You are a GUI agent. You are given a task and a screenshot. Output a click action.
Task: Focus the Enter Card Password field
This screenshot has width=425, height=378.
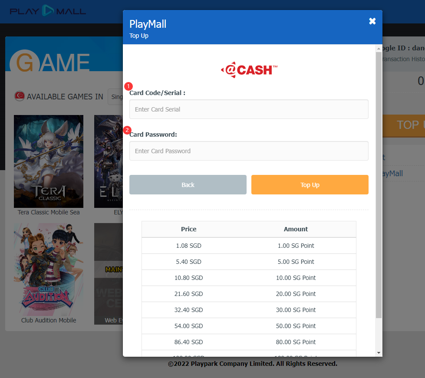pyautogui.click(x=249, y=151)
